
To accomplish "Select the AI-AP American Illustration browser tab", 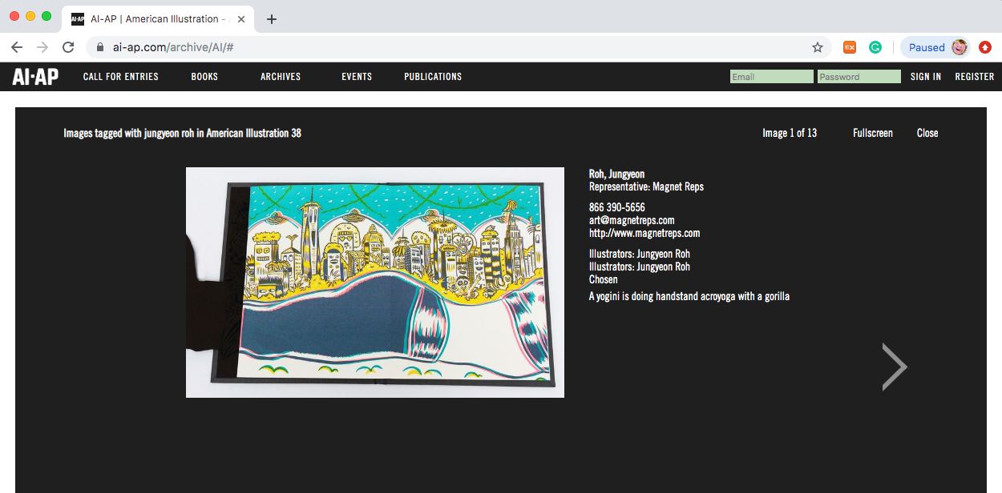I will [x=157, y=19].
